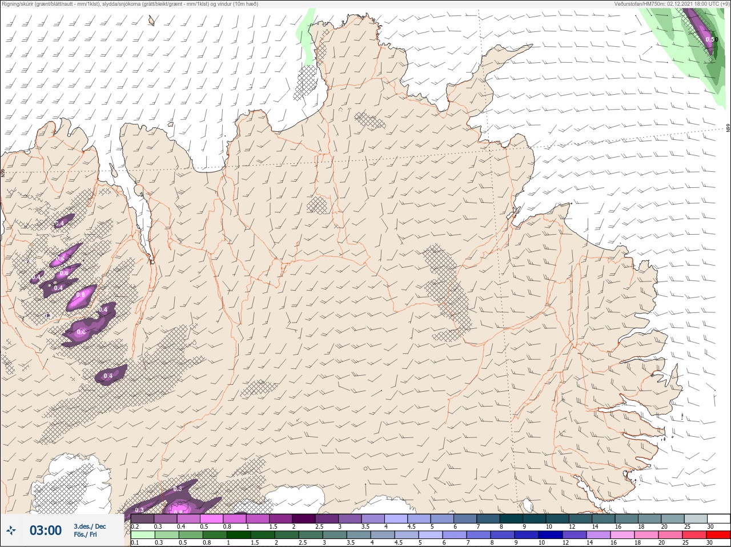
Task: Click the dark teal swatch labeled 9 in upper legend
Action: click(x=535, y=518)
